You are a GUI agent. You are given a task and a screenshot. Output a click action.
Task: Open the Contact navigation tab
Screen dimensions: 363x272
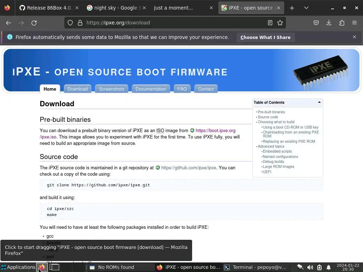click(x=206, y=89)
